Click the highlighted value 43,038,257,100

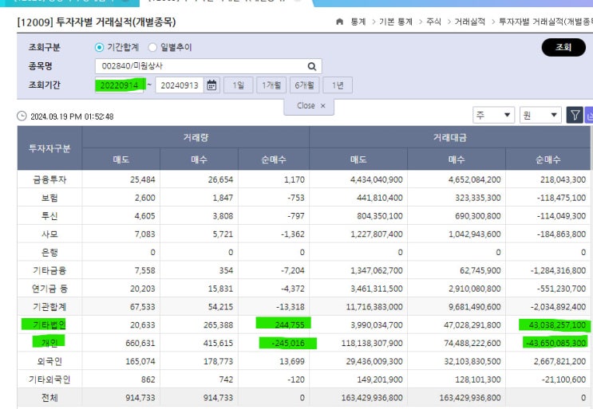point(557,324)
